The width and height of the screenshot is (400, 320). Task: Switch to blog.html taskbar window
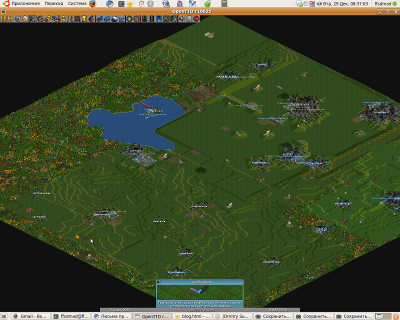(x=191, y=316)
